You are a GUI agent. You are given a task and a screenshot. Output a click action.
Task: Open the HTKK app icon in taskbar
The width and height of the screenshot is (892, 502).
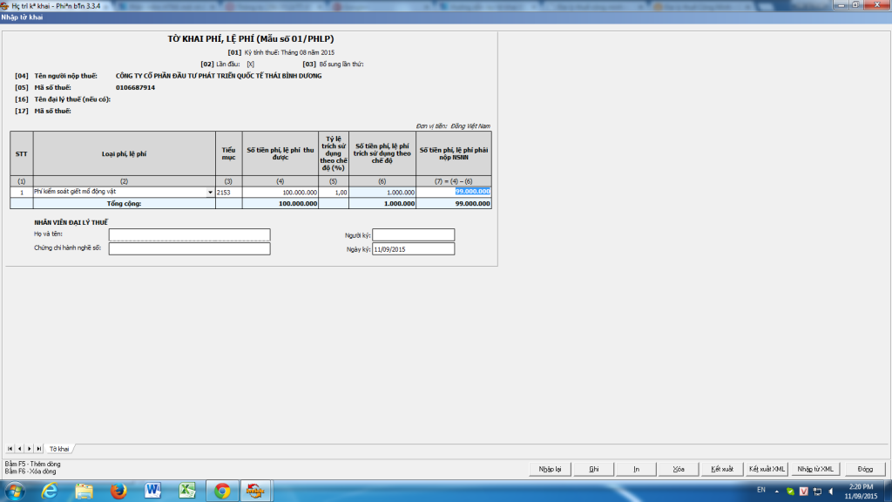pos(255,491)
